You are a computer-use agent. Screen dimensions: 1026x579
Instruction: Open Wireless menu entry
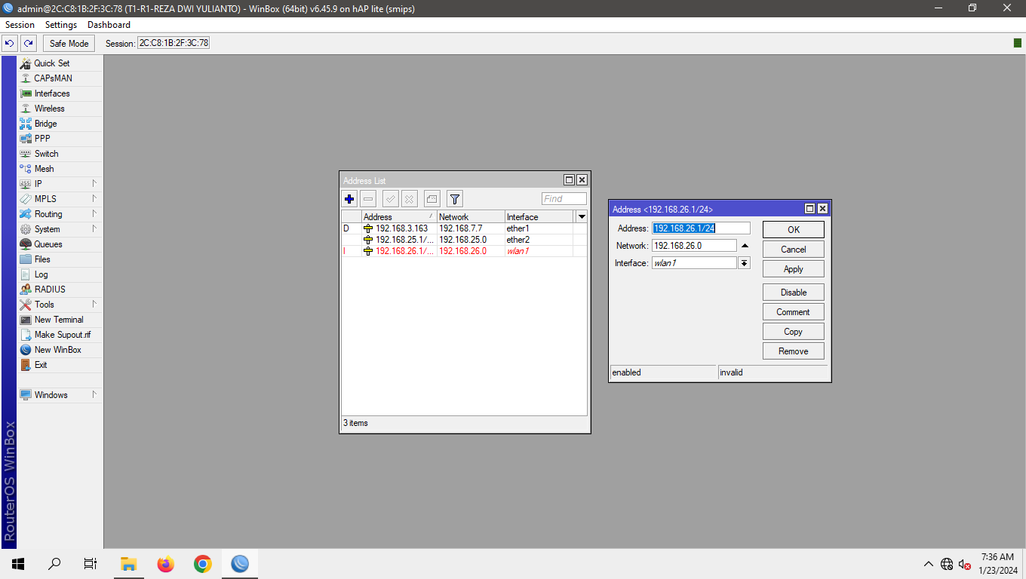(x=60, y=109)
